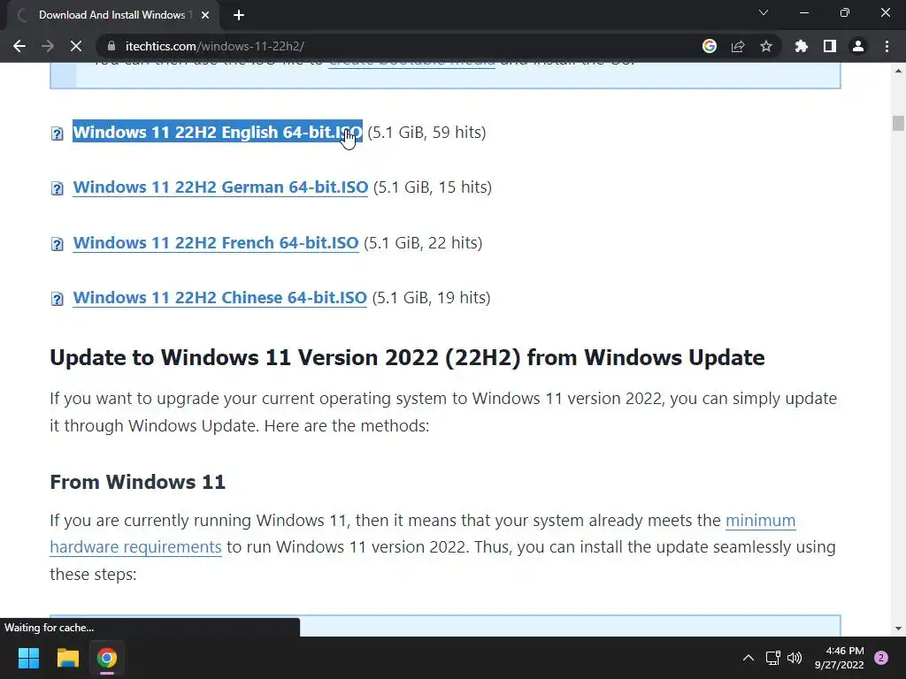
Task: Restore down the Chrome window
Action: pos(845,12)
